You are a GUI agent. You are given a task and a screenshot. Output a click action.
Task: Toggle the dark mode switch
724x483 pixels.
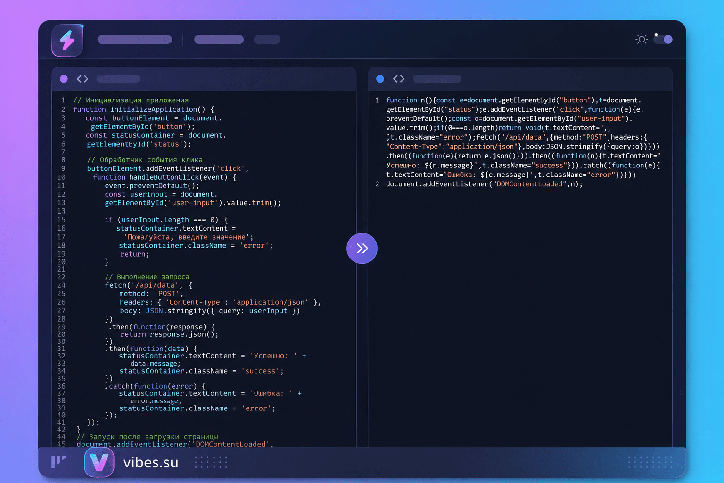pyautogui.click(x=663, y=39)
